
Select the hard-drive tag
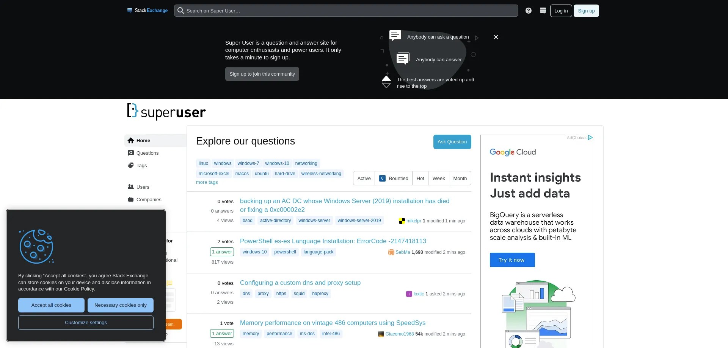pyautogui.click(x=285, y=174)
